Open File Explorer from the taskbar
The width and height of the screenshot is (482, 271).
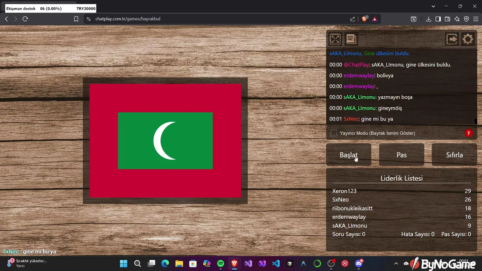click(179, 263)
